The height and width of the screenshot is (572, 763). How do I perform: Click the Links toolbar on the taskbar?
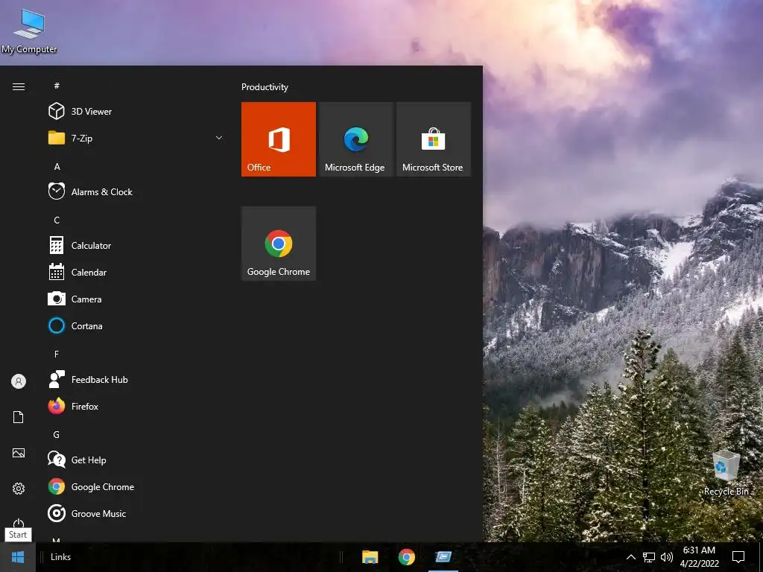click(x=61, y=557)
